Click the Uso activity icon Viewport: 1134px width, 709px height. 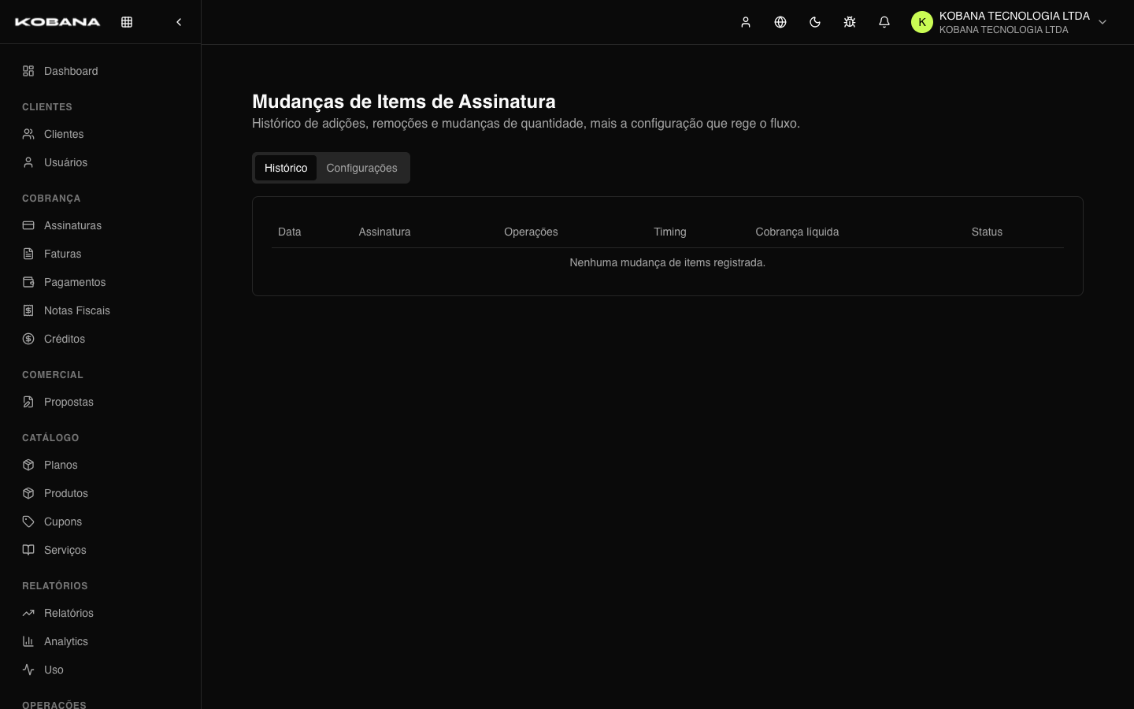[28, 670]
